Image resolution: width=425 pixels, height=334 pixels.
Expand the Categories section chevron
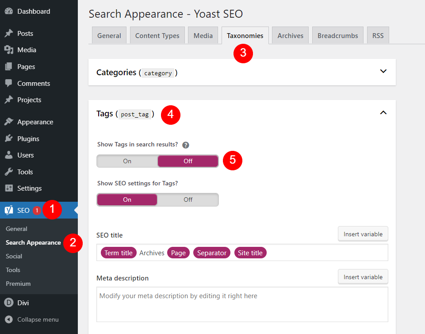[x=383, y=71]
